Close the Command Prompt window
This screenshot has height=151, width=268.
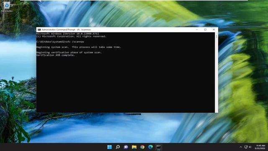[214, 30]
